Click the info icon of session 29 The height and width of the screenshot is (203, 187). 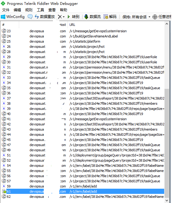coord(4,57)
